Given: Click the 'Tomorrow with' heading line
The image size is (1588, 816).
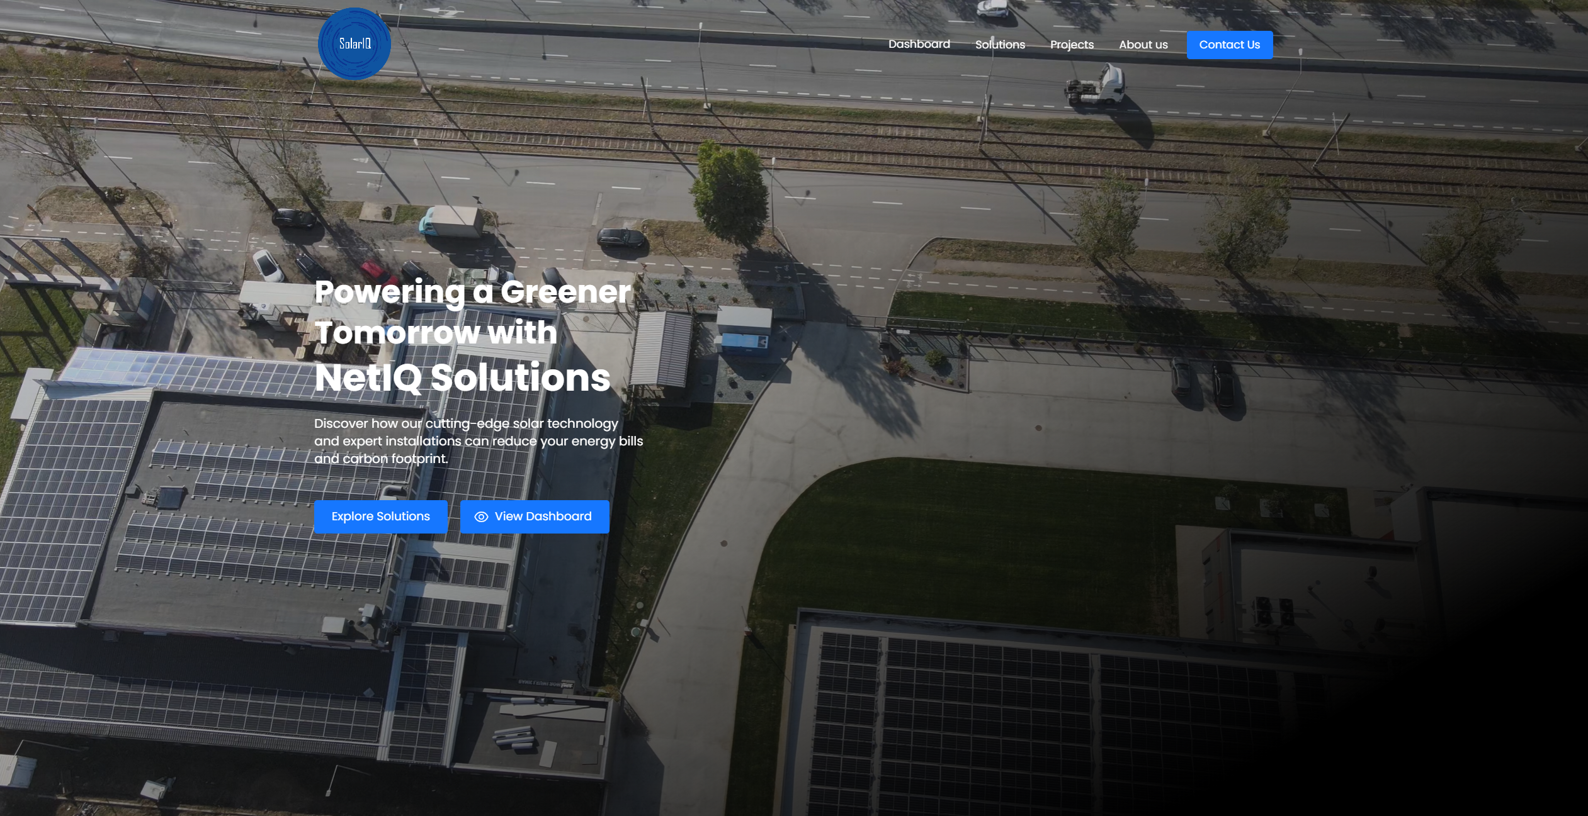Looking at the screenshot, I should (436, 332).
